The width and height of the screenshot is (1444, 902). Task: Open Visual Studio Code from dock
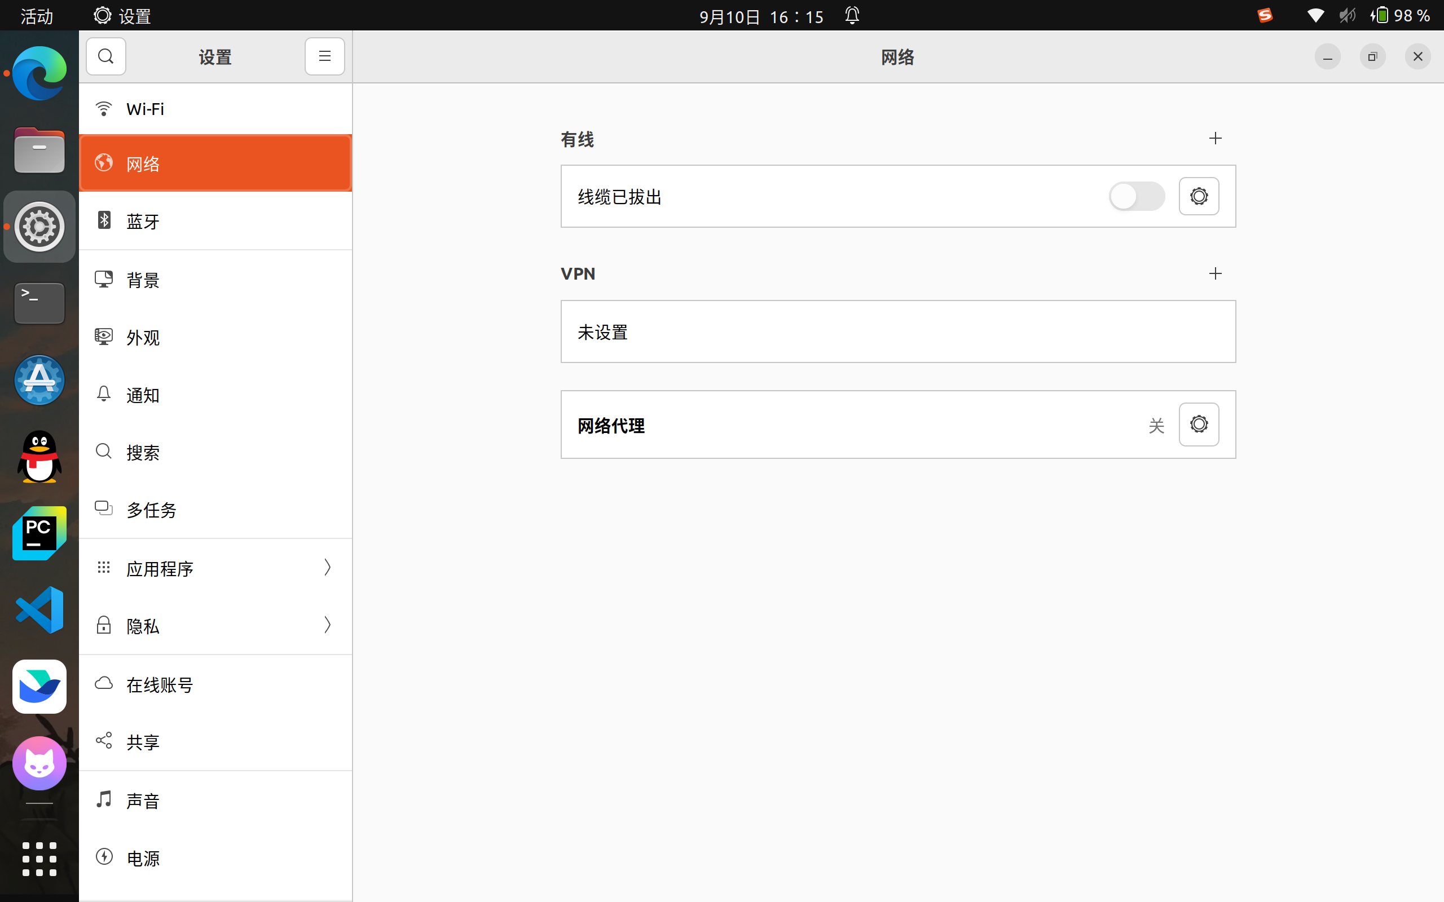point(39,609)
